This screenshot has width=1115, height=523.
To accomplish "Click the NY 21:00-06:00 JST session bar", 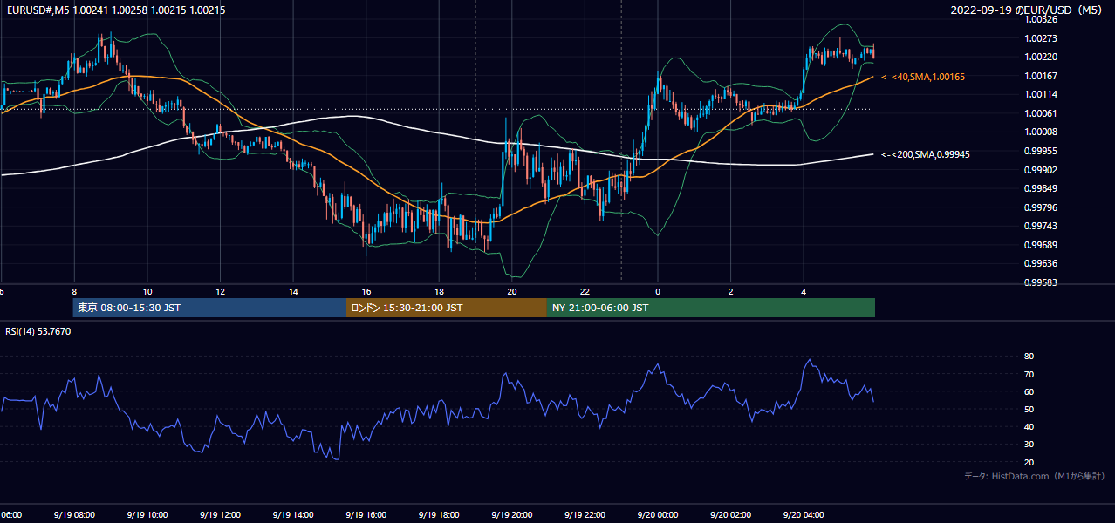I will pyautogui.click(x=711, y=308).
